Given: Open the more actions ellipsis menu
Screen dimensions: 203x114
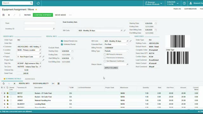Looking at the screenshot, I should click(x=70, y=15).
